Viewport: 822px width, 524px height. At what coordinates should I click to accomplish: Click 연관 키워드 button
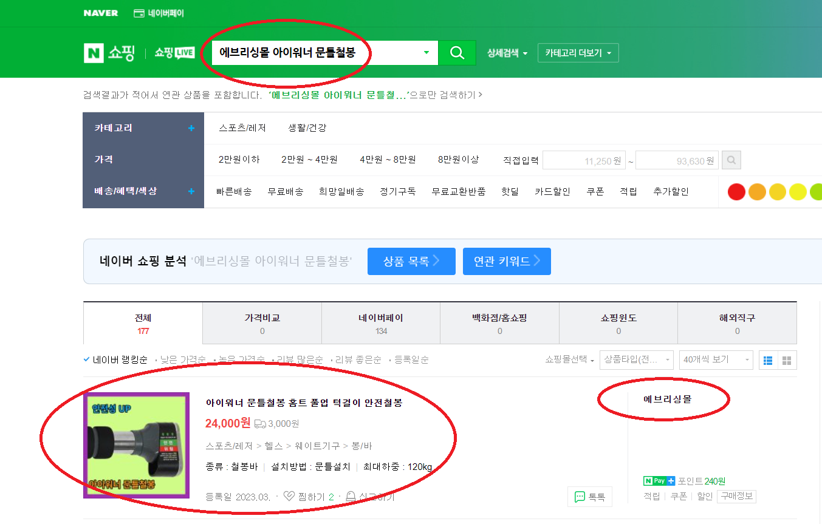coord(507,261)
